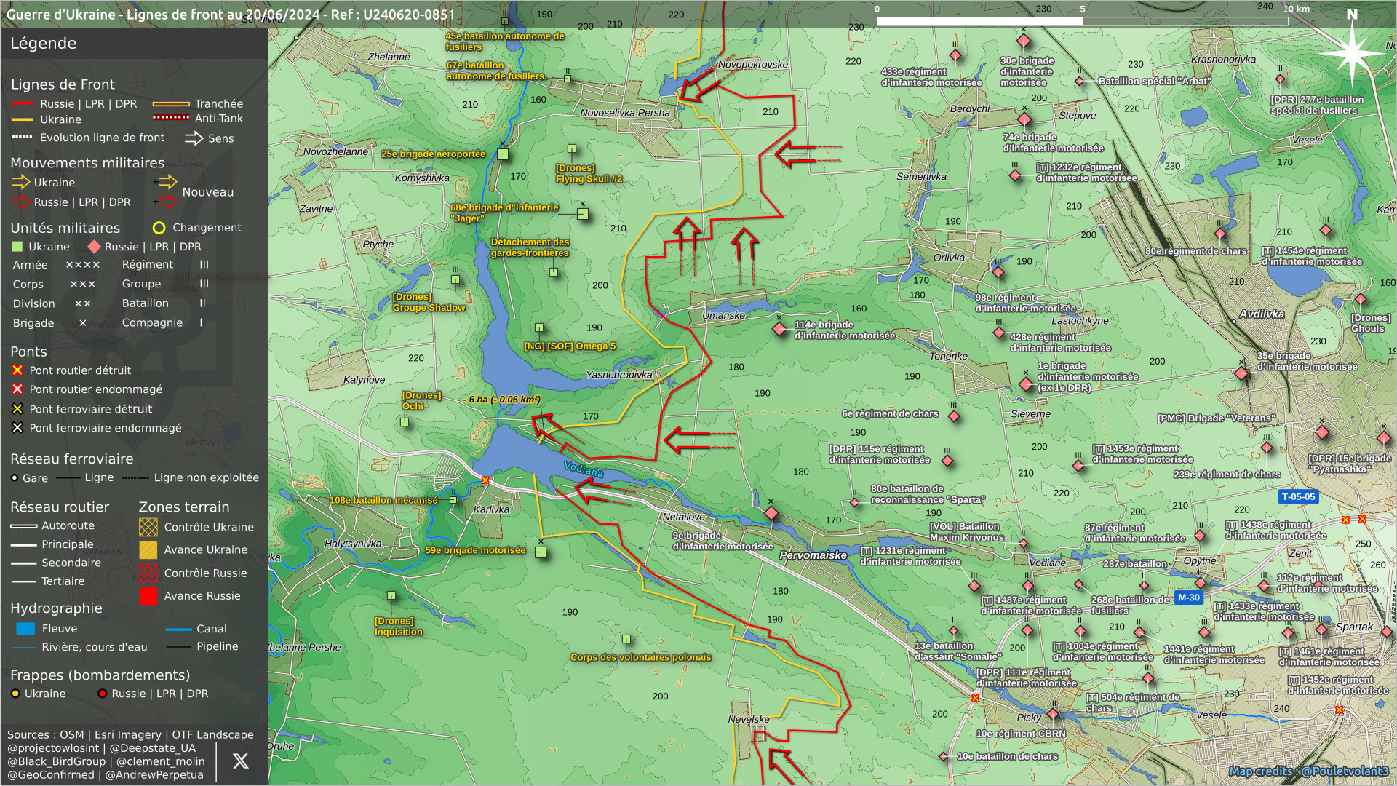Click the 108e bataillon mécanisé square marker
Screen dimensions: 1397x786
pyautogui.click(x=453, y=500)
